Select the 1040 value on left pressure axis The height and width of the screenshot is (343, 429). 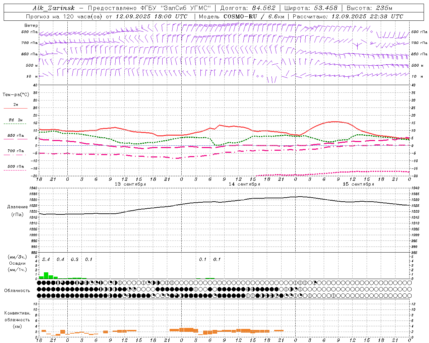(x=34, y=188)
